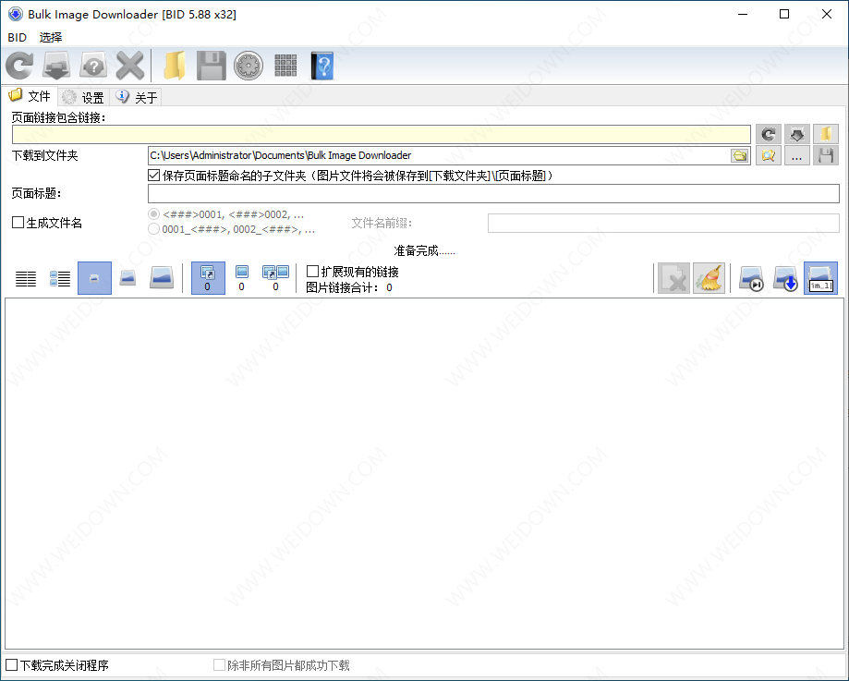
Task: Switch to the 设置 tab
Action: (83, 98)
